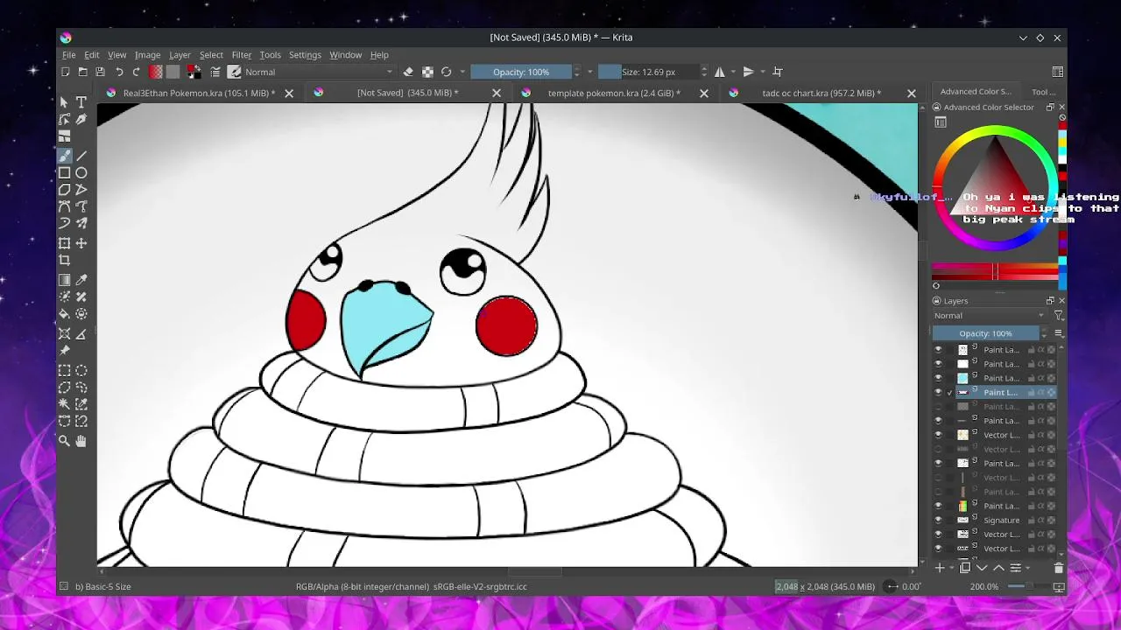Toggle vertical mirror tool

(749, 72)
